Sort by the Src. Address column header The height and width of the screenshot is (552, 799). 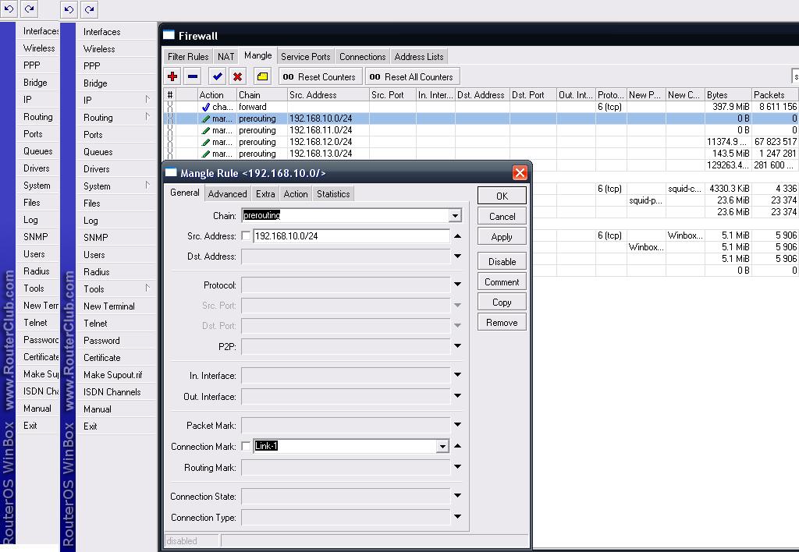pos(328,94)
